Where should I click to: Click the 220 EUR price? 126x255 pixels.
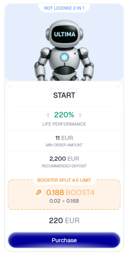coord(64,221)
